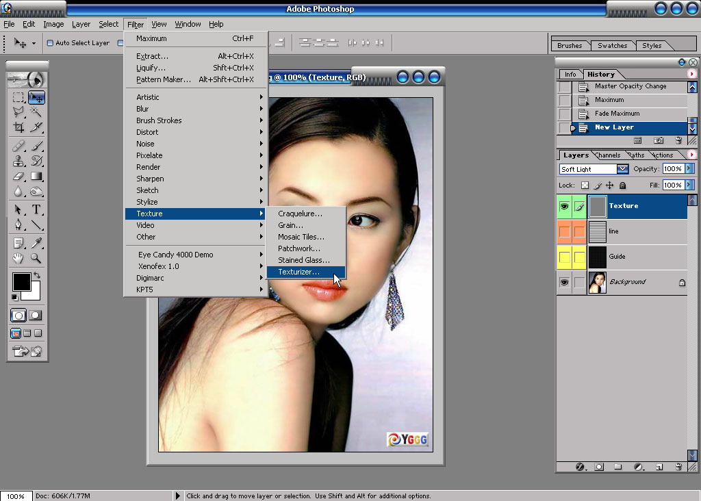This screenshot has height=501, width=701.
Task: Select the Slice tool
Action: pyautogui.click(x=36, y=127)
